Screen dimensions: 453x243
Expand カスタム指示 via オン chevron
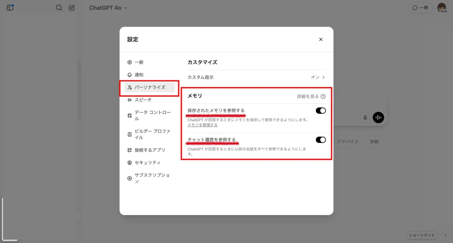[318, 77]
